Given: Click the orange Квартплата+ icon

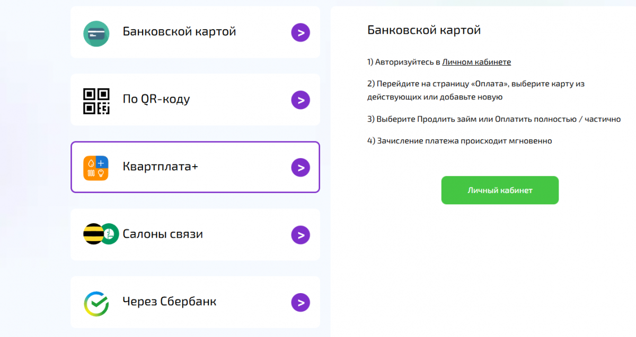Looking at the screenshot, I should pyautogui.click(x=96, y=168).
